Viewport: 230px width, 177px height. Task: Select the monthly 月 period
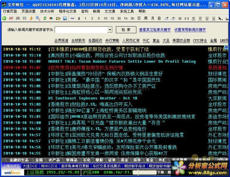point(152,18)
